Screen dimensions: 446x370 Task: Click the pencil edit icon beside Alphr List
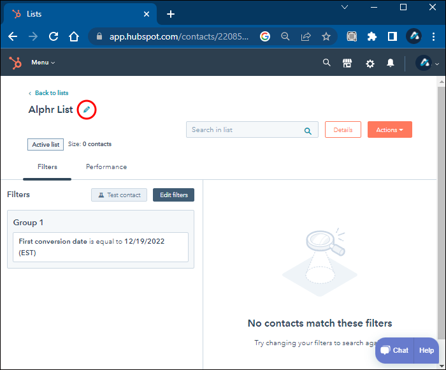[87, 109]
